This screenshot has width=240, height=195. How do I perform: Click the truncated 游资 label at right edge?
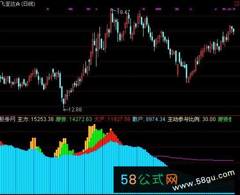click(225, 119)
